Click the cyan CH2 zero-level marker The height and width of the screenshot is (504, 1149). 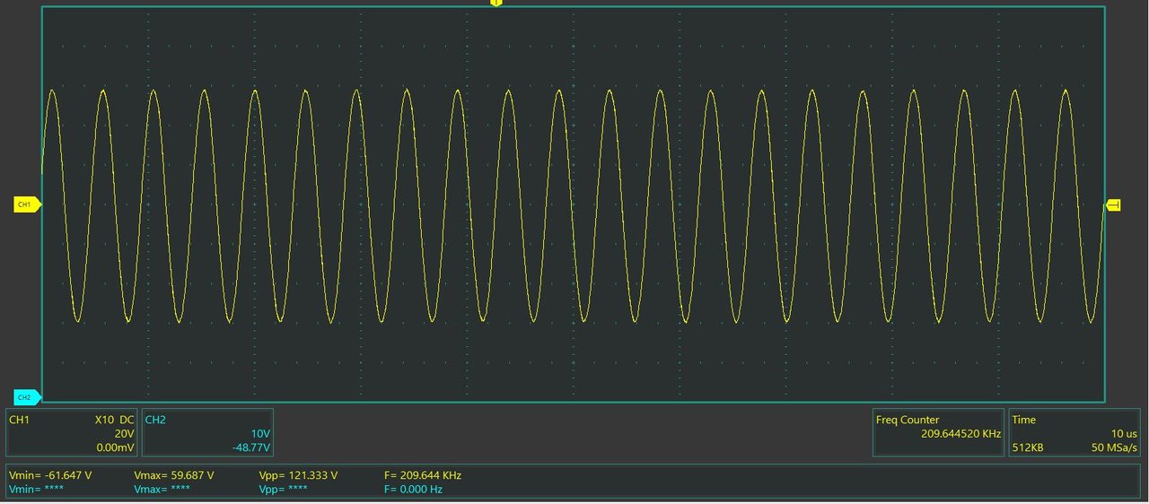pyautogui.click(x=26, y=397)
